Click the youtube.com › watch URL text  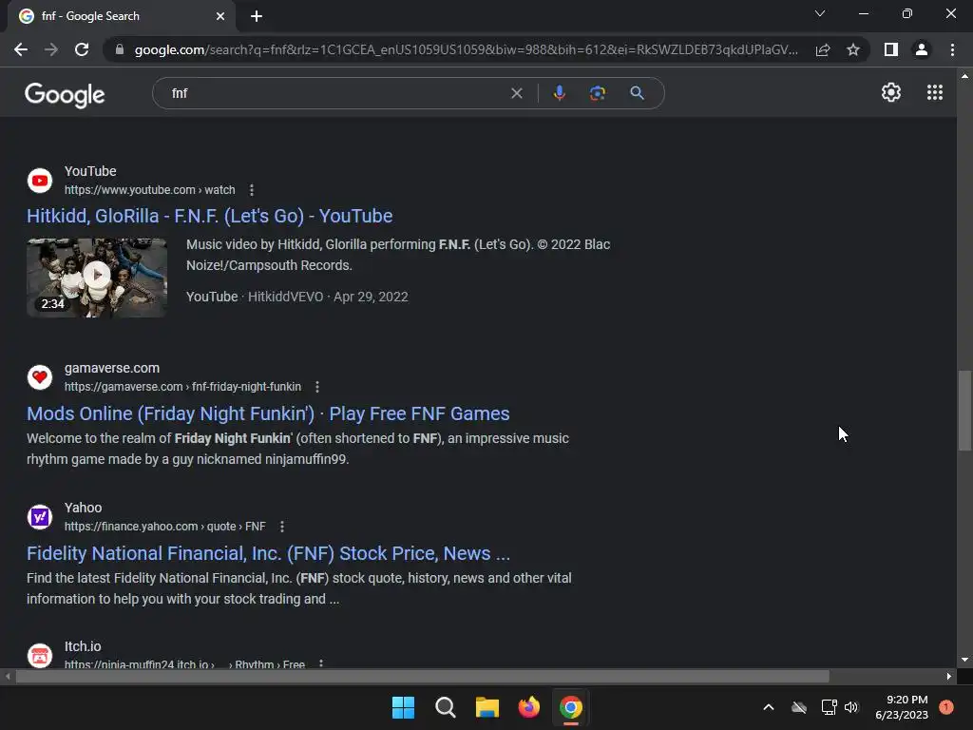[149, 190]
